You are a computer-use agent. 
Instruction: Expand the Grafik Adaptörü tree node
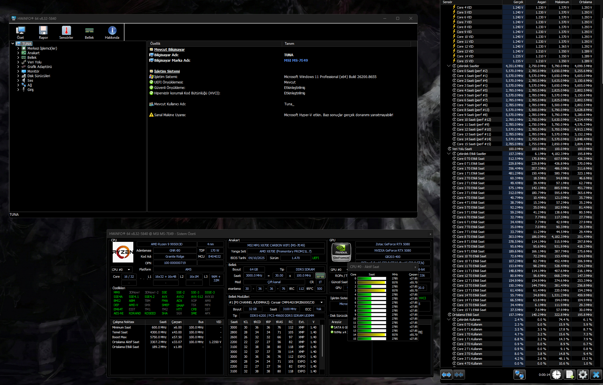pos(18,67)
